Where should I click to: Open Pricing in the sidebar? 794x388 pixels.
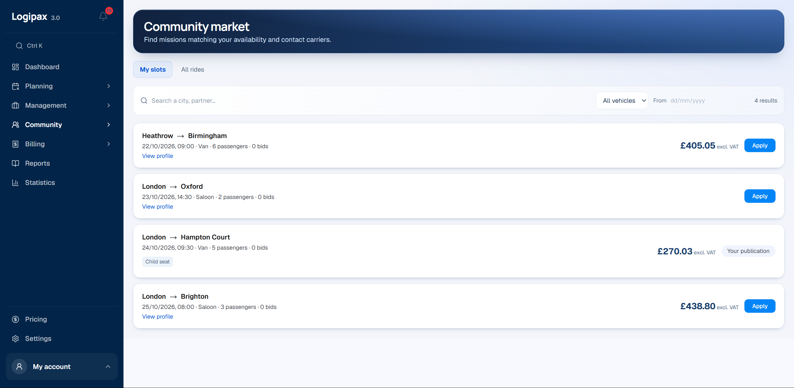pyautogui.click(x=61, y=319)
